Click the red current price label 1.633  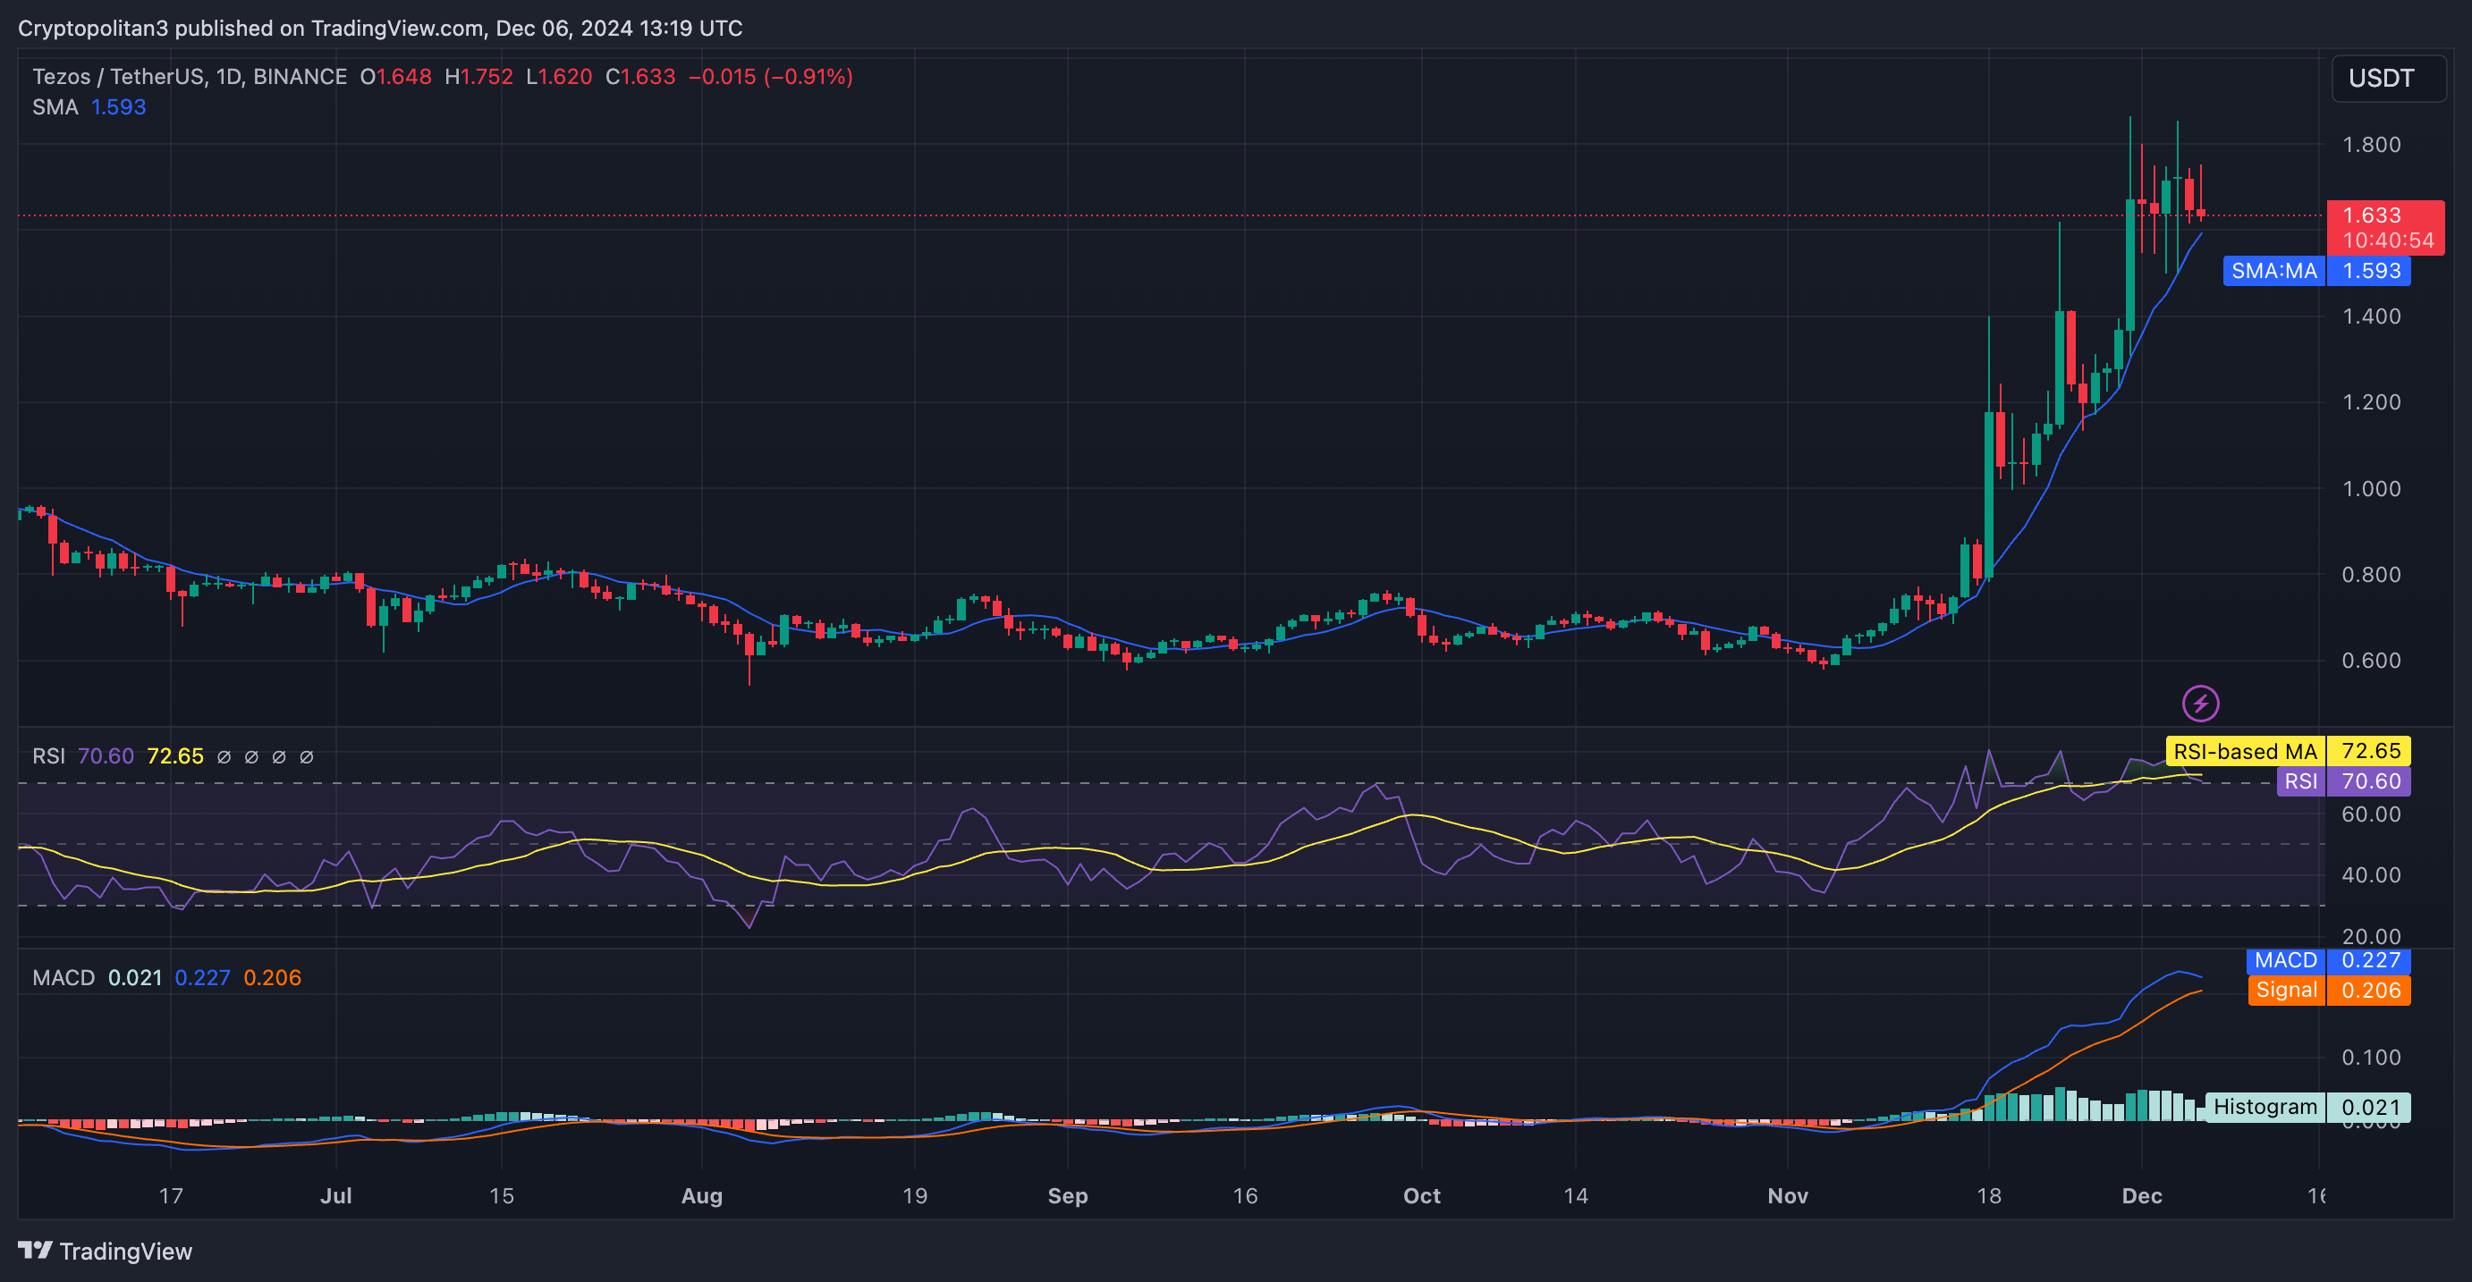tap(2384, 227)
